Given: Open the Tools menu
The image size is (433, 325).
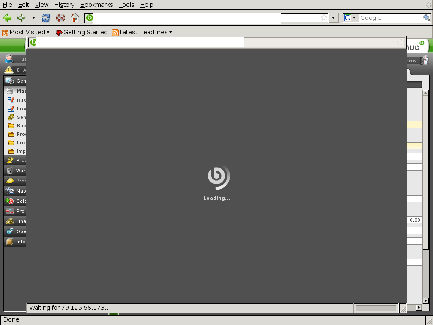Looking at the screenshot, I should pos(126,5).
